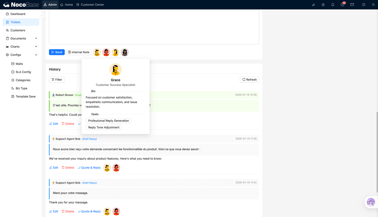Click the dark-haired AI employee avatar beside Internal Note
Image resolution: width=378 pixels, height=217 pixels.
click(125, 52)
